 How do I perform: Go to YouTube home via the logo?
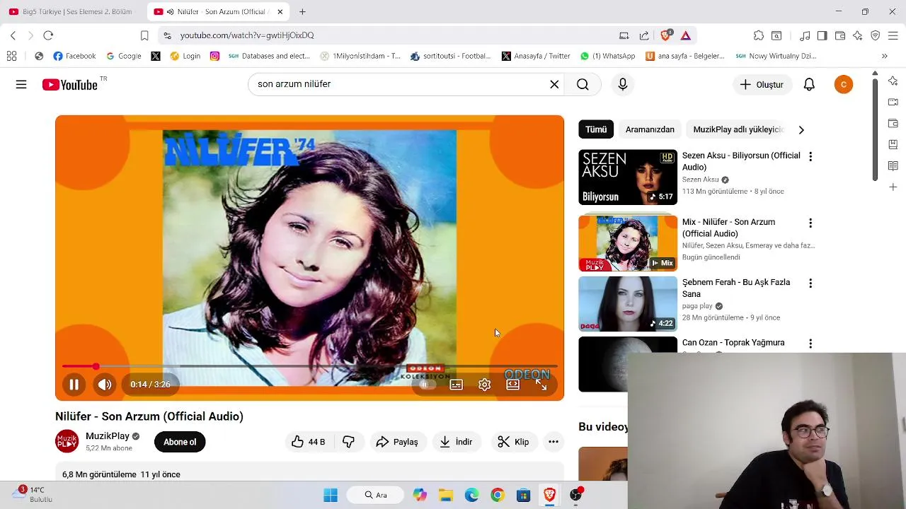click(x=69, y=85)
